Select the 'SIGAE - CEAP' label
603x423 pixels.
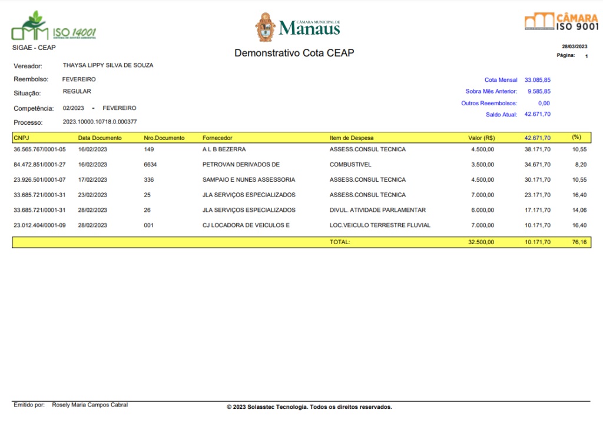[x=34, y=48]
